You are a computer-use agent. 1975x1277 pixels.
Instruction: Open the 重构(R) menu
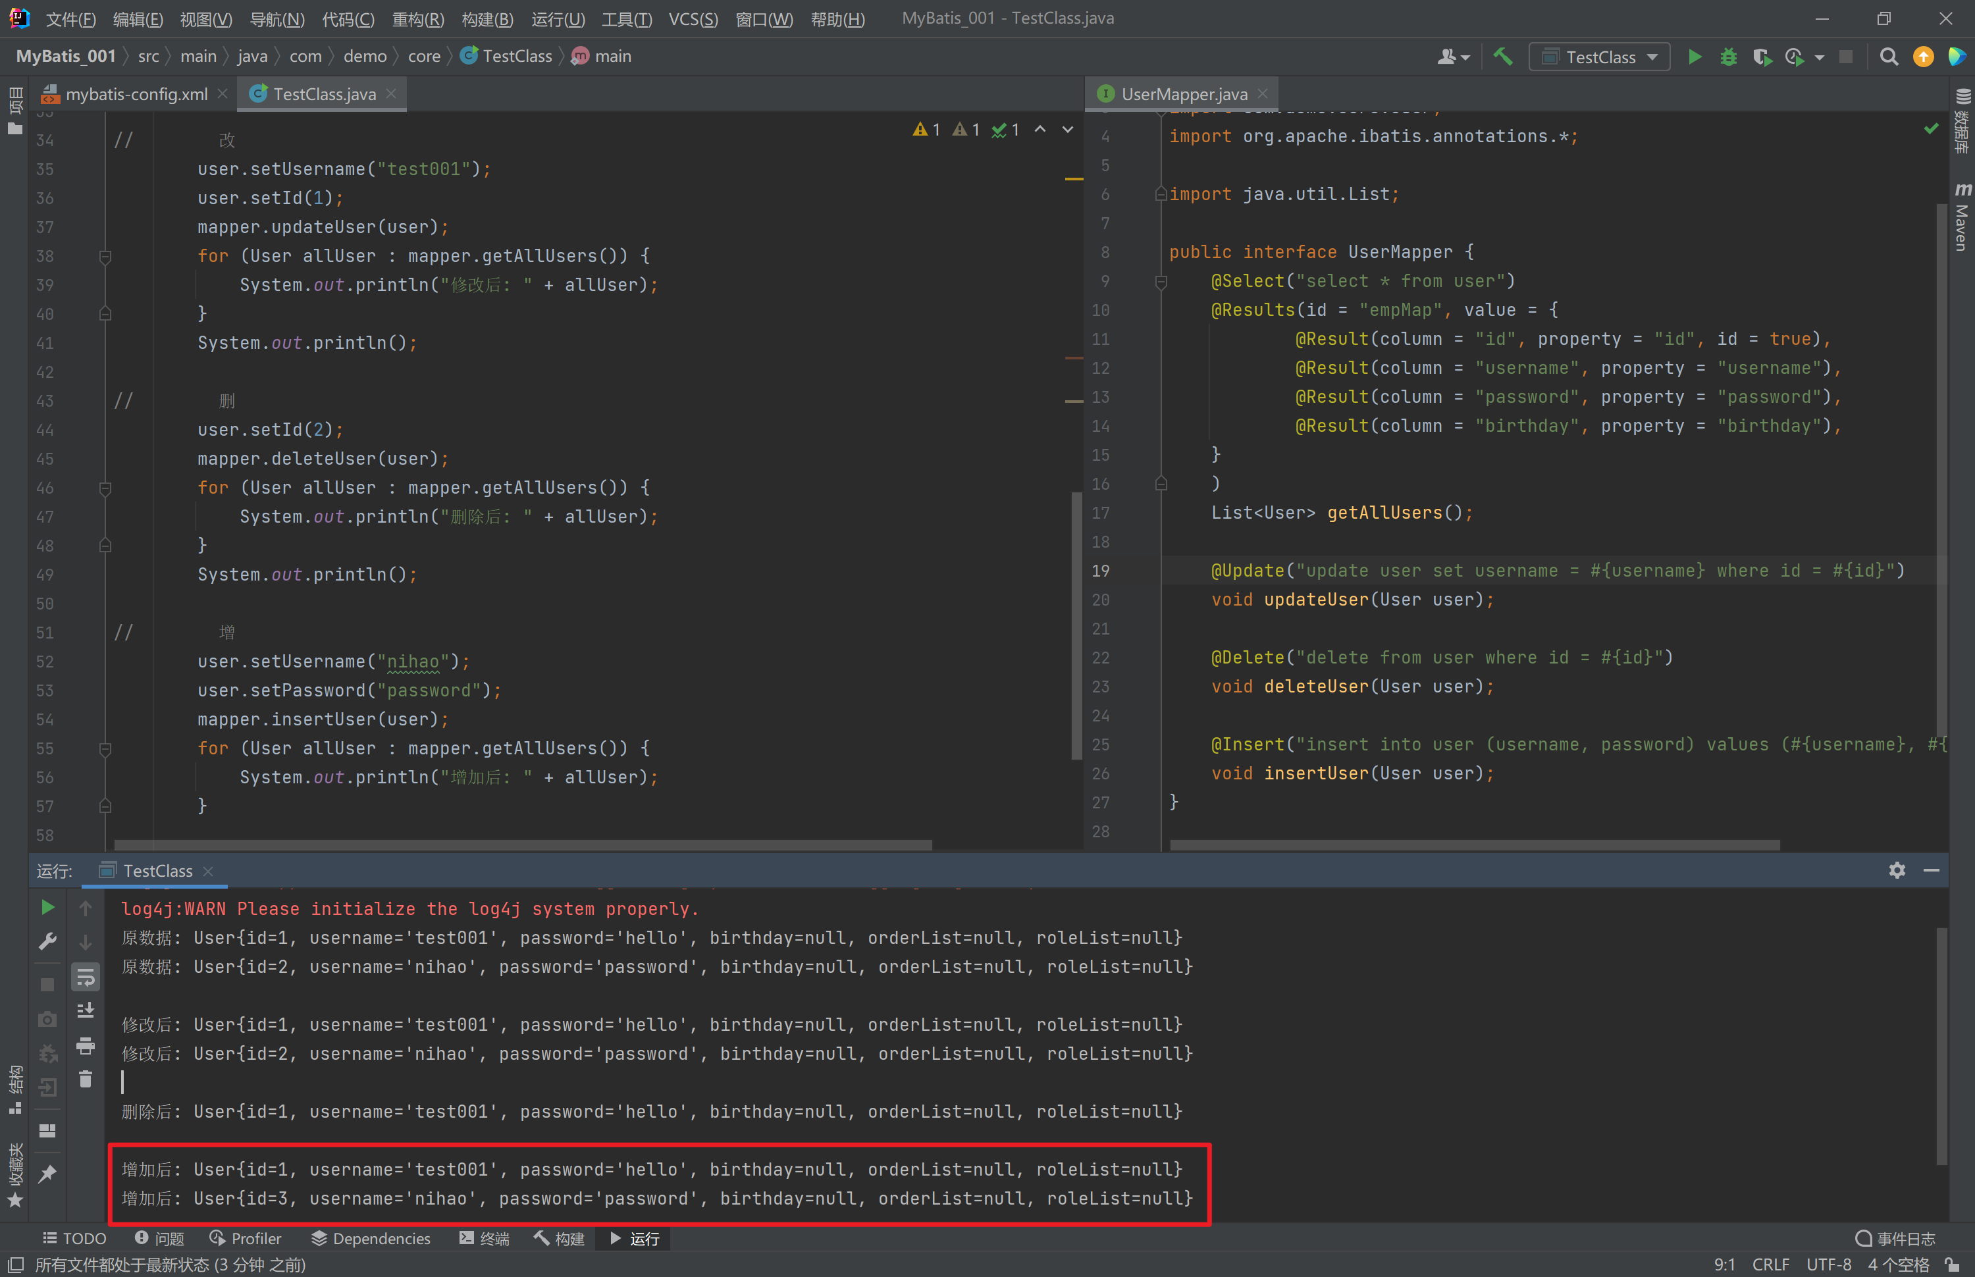click(418, 18)
